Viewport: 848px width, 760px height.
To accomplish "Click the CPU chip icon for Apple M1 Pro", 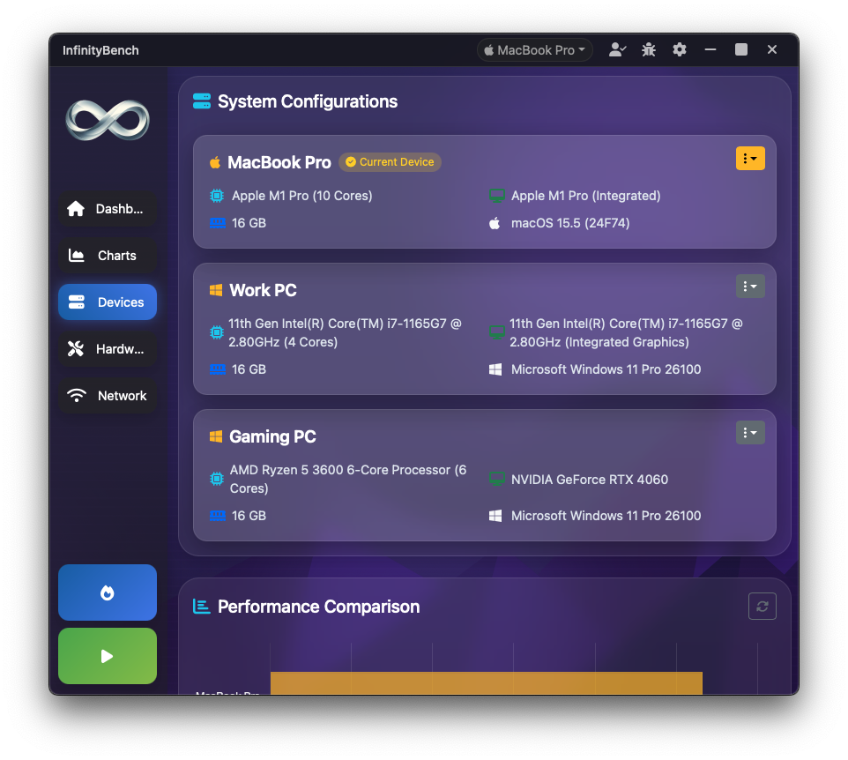I will point(217,196).
